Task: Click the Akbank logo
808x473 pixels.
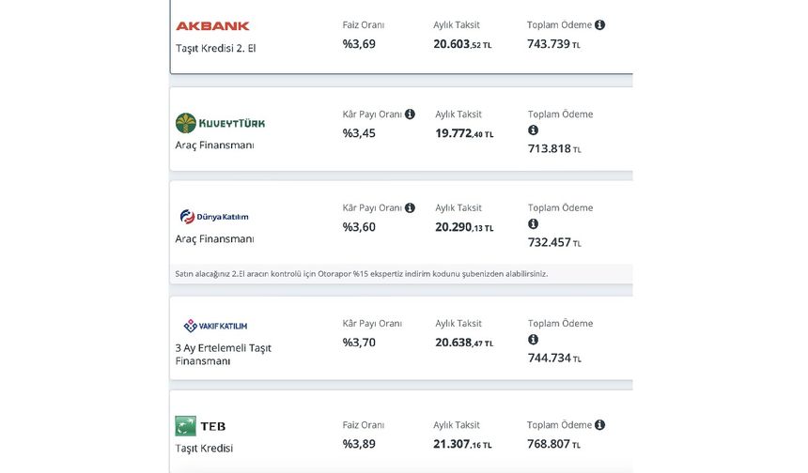Action: coord(212,25)
